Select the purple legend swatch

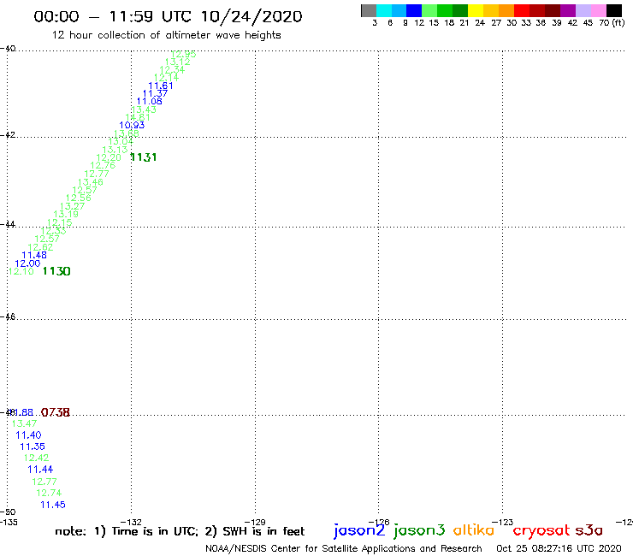(x=568, y=10)
